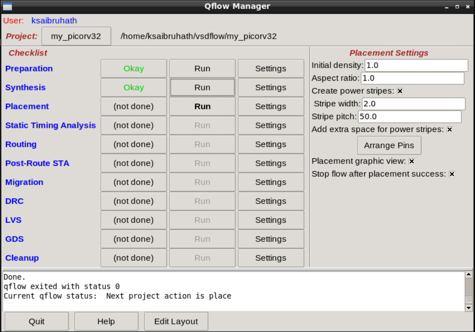This screenshot has height=332, width=475.
Task: Open the Help dialog
Action: (x=106, y=321)
